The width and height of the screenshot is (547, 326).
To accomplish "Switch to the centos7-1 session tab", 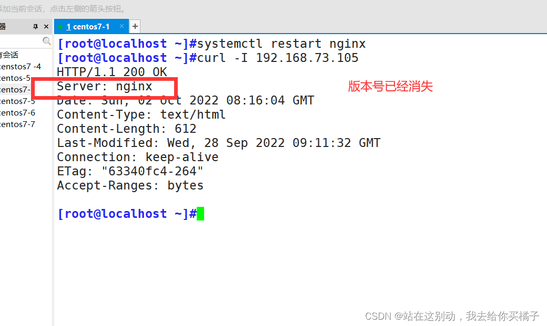I will pos(90,26).
